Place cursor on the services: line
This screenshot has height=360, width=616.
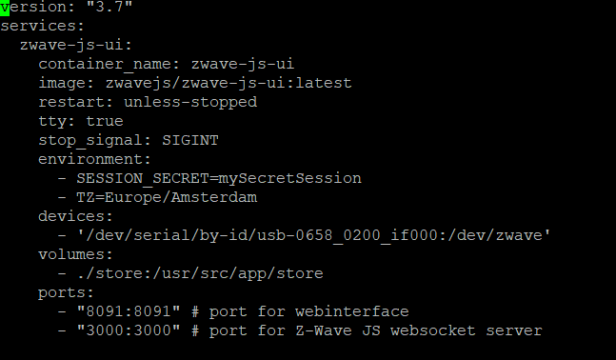point(43,26)
